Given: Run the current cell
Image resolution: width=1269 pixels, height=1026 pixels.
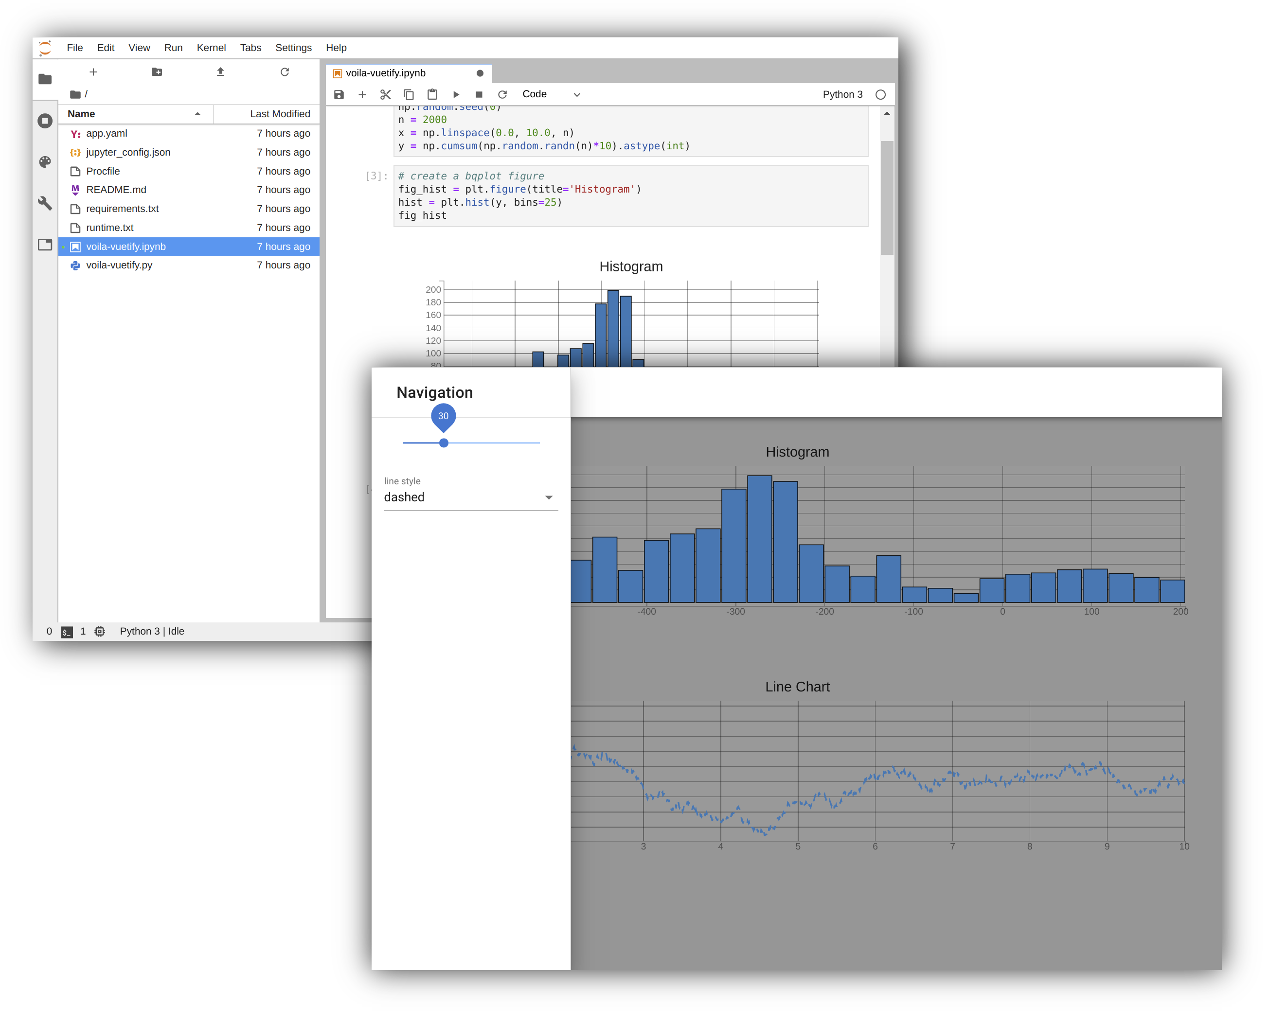Looking at the screenshot, I should (456, 94).
